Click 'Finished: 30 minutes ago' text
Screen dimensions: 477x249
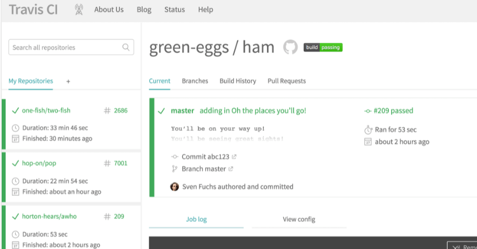click(x=57, y=139)
